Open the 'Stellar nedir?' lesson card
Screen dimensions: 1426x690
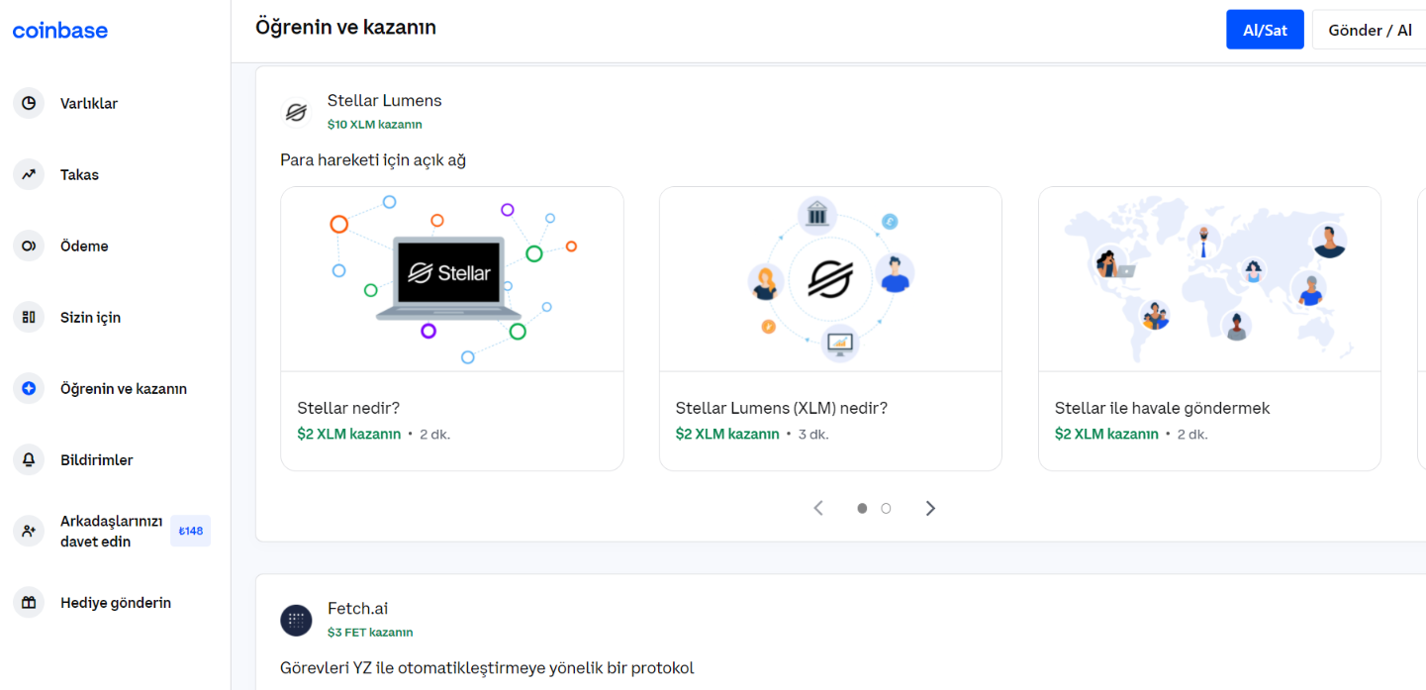(x=451, y=328)
